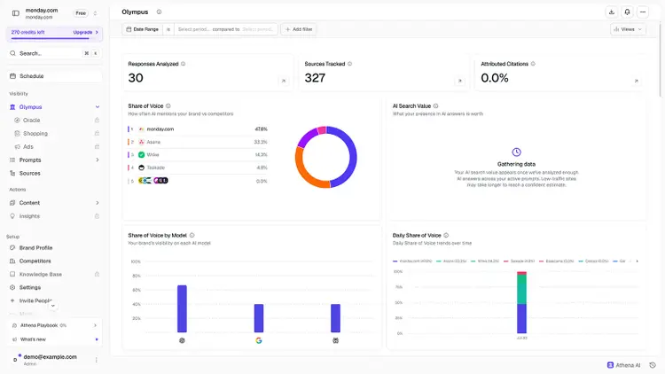Select the Taskade row in Share of Voice

[198, 168]
